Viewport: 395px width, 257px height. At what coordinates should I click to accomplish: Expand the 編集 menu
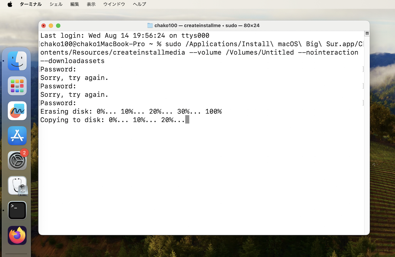[74, 4]
